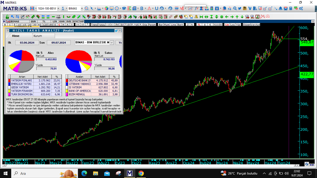
Task: Click the Son date field 09.07.2024
Action: tap(58, 42)
